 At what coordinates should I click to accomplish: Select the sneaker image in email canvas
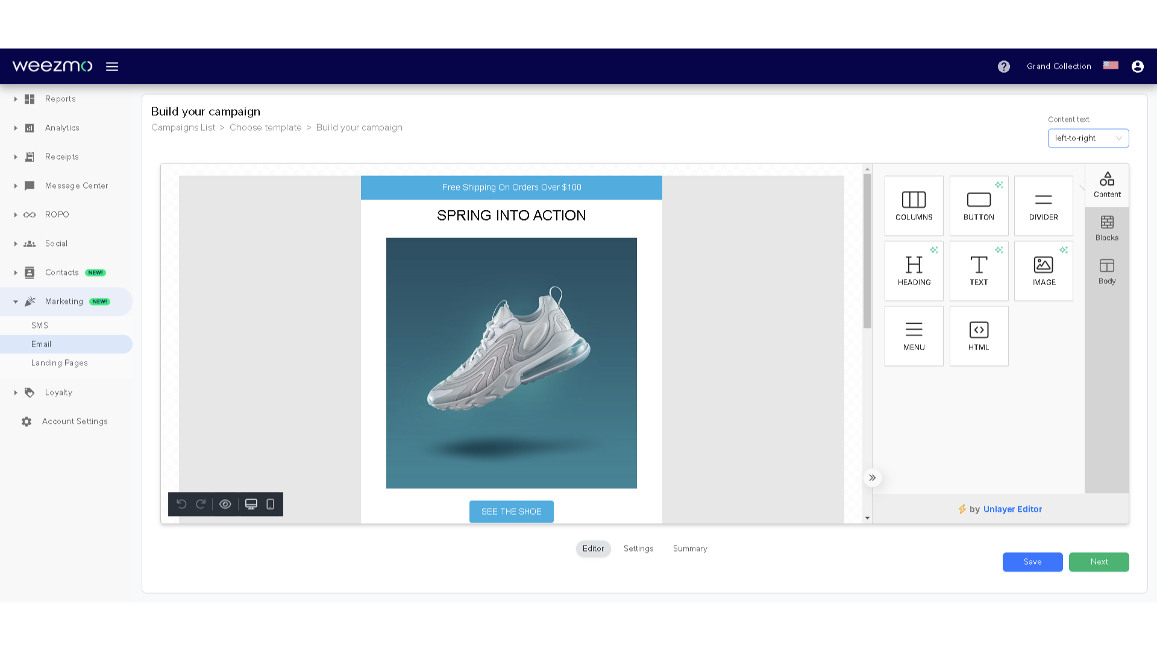point(511,363)
